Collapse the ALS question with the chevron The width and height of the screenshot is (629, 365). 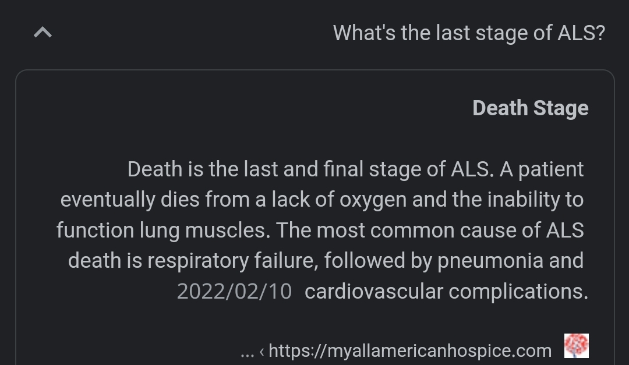tap(43, 33)
